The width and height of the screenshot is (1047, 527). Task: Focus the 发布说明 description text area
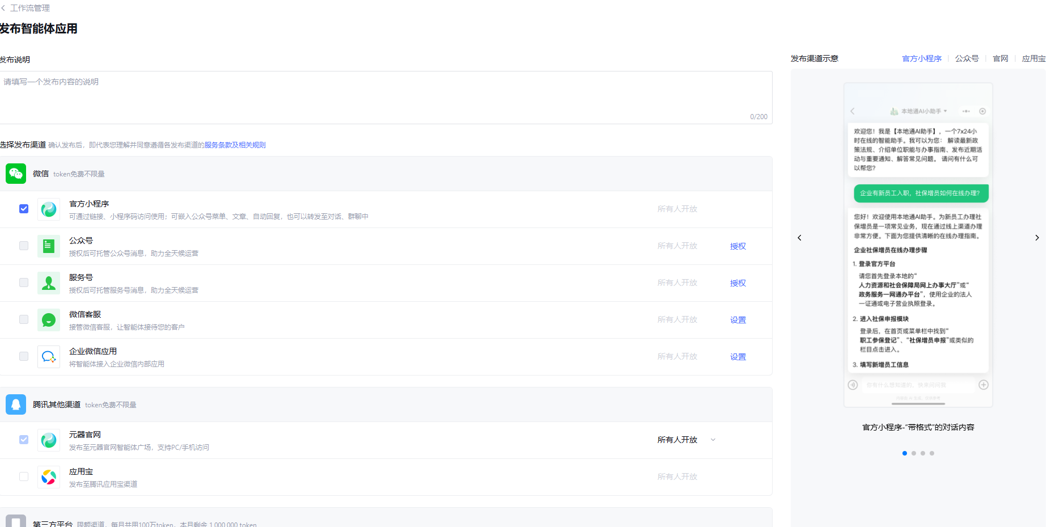(x=386, y=98)
